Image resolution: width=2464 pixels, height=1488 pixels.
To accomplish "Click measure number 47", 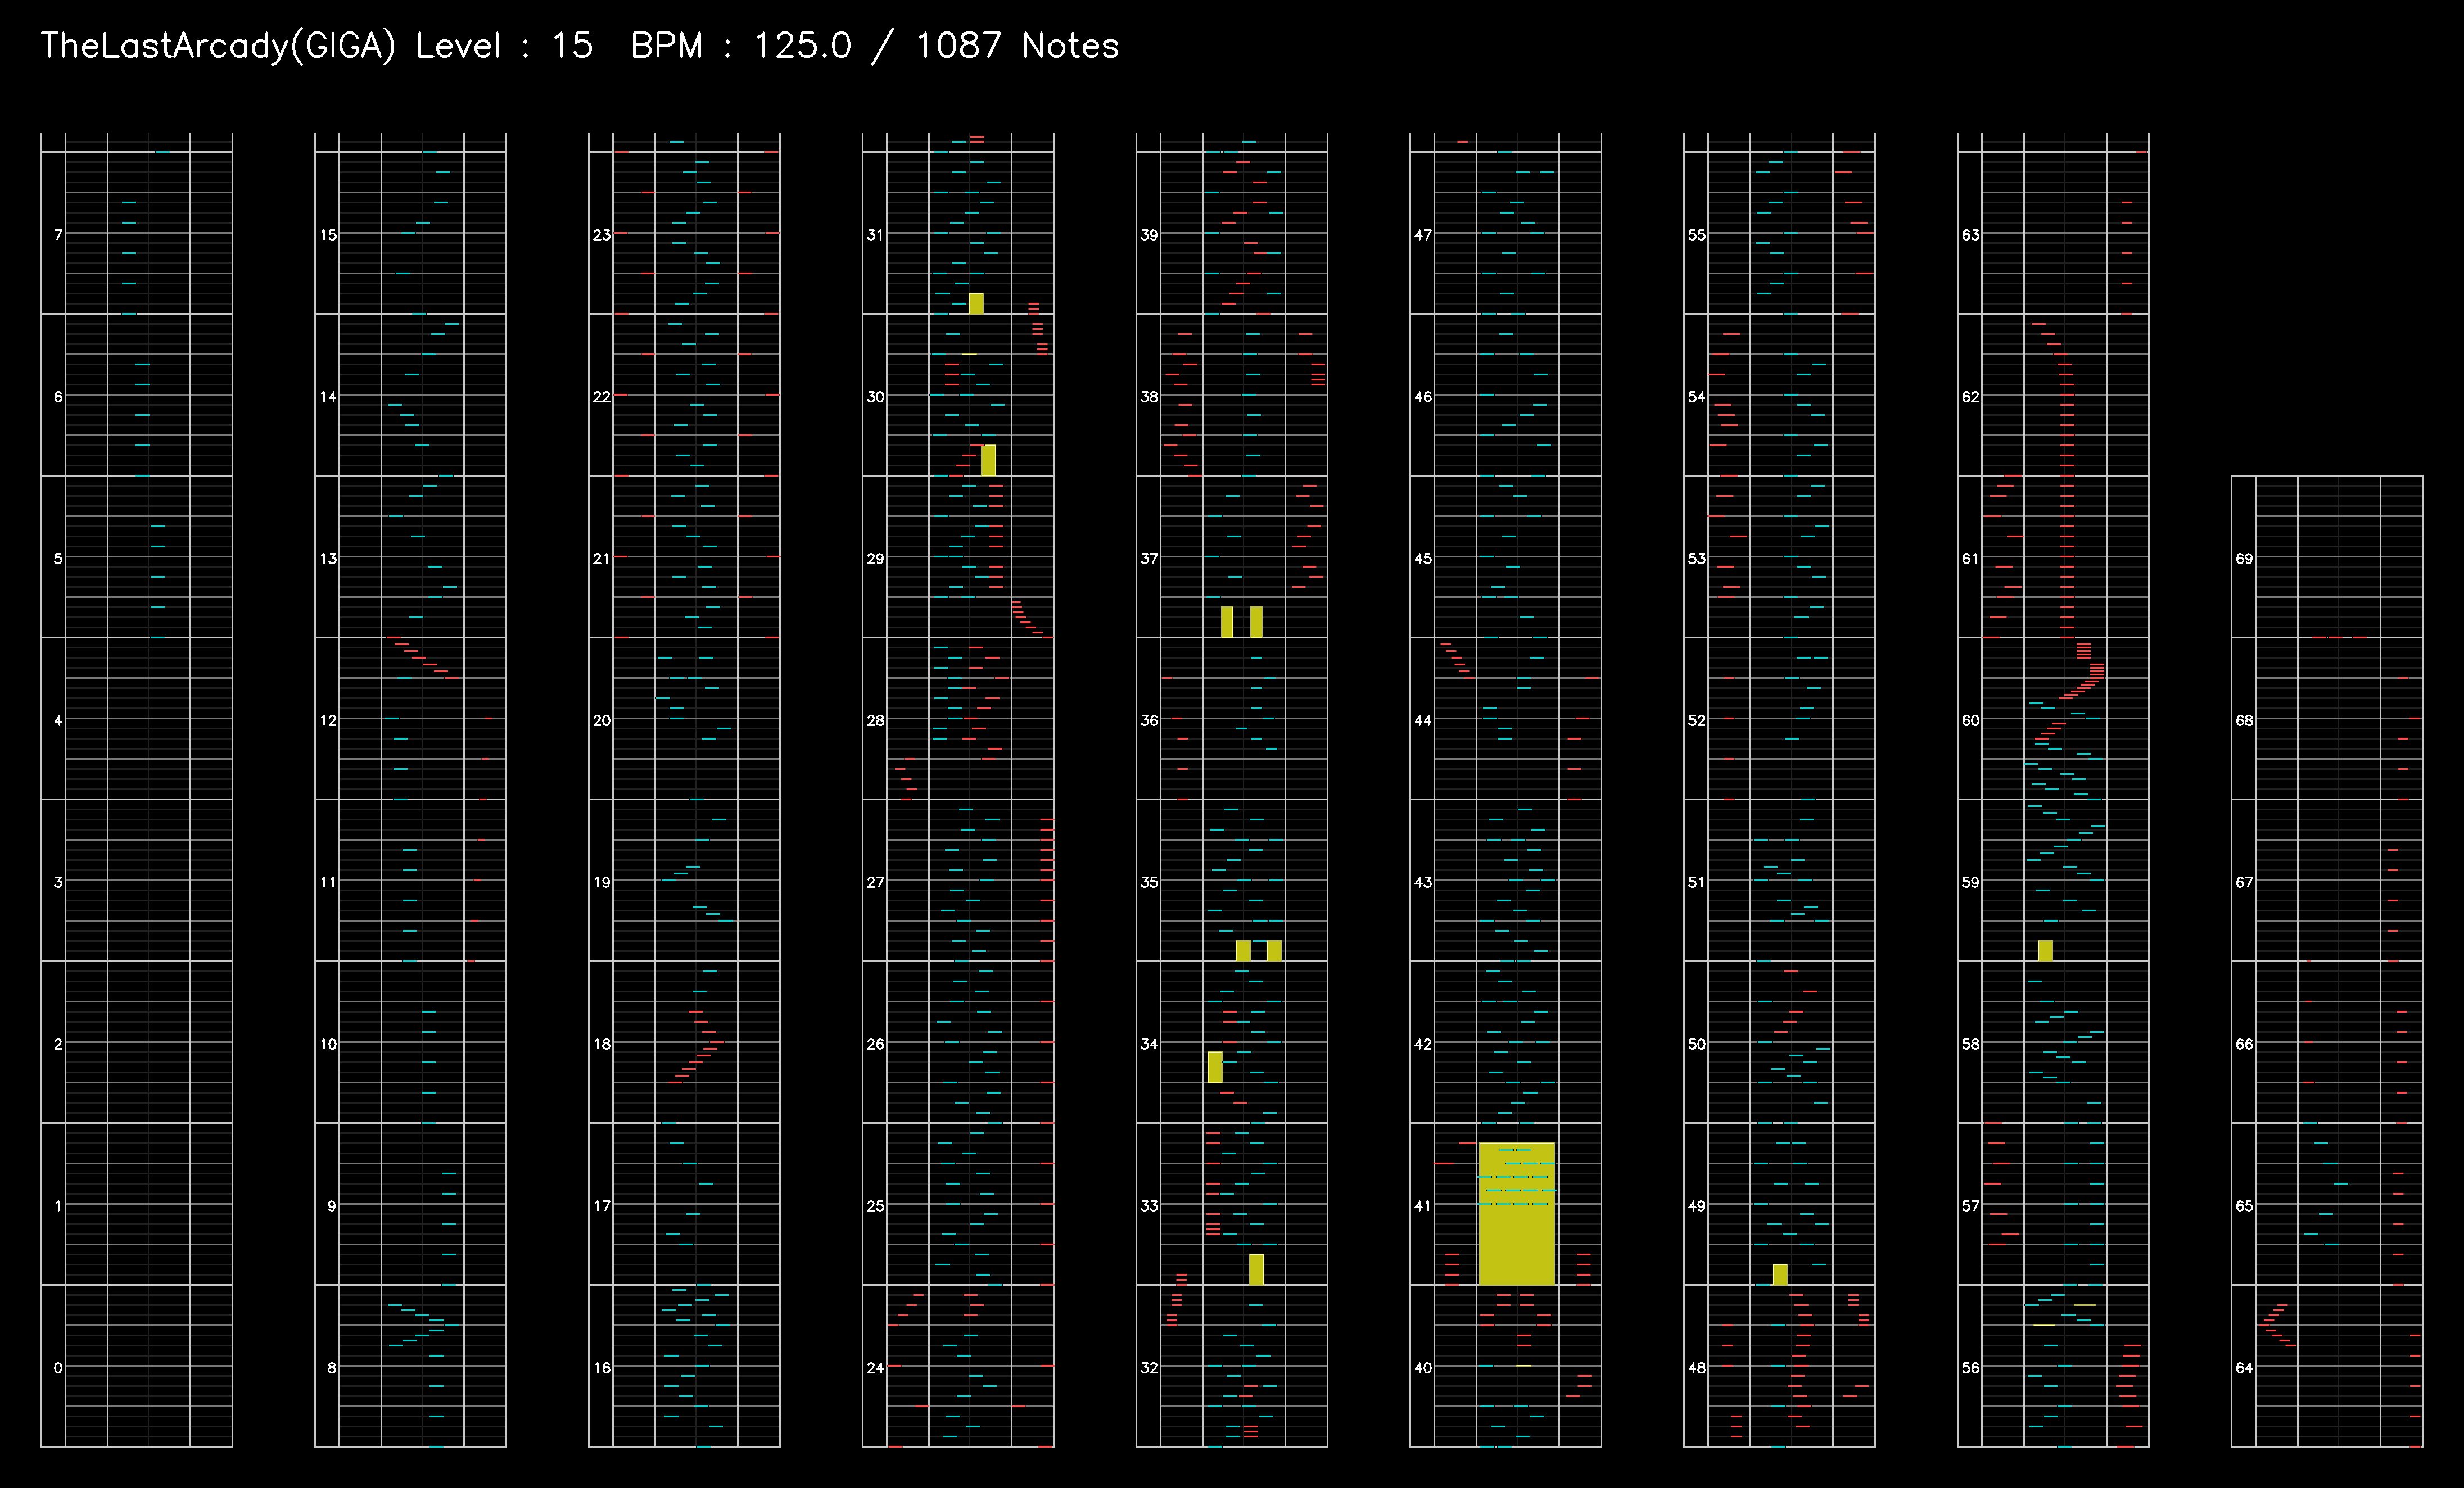I will point(1423,235).
